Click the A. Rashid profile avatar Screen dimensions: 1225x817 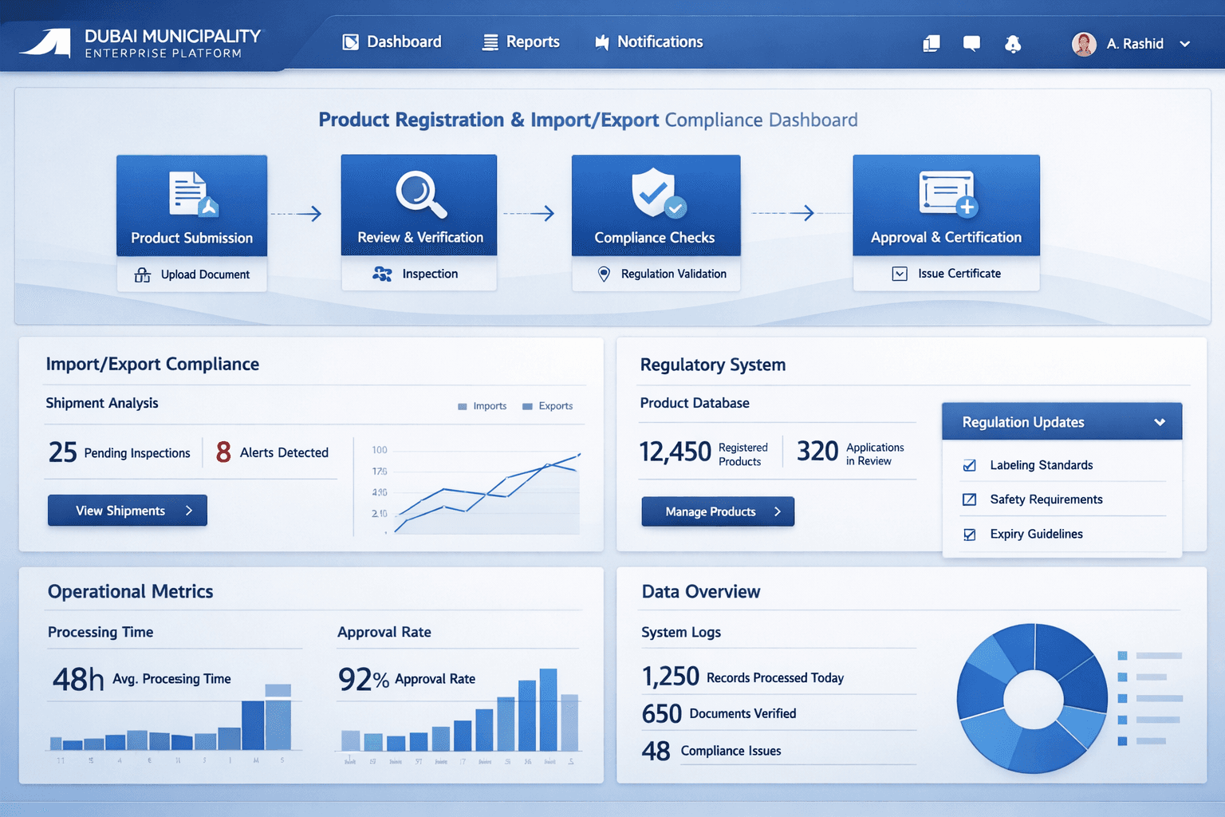(1084, 44)
